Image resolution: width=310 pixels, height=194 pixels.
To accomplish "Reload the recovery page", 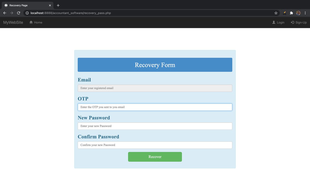I will click(x=18, y=13).
